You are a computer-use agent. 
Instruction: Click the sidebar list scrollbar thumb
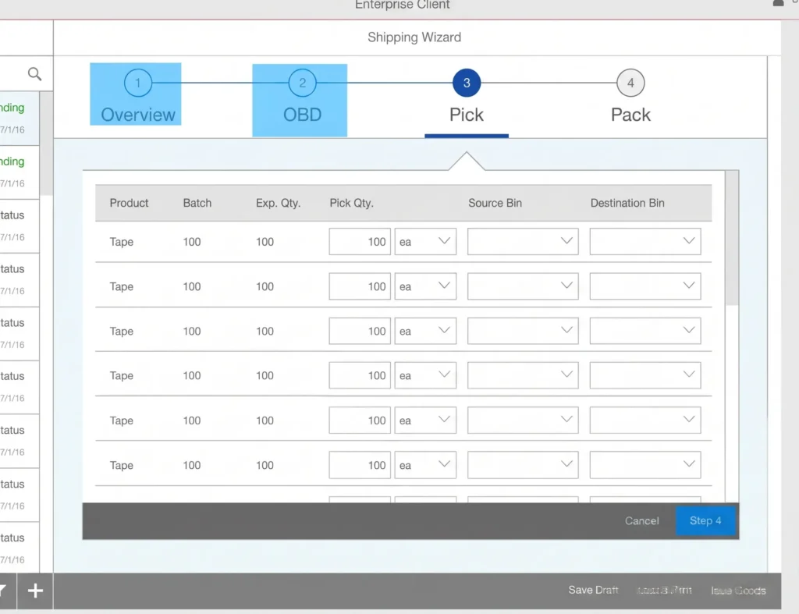pyautogui.click(x=46, y=144)
